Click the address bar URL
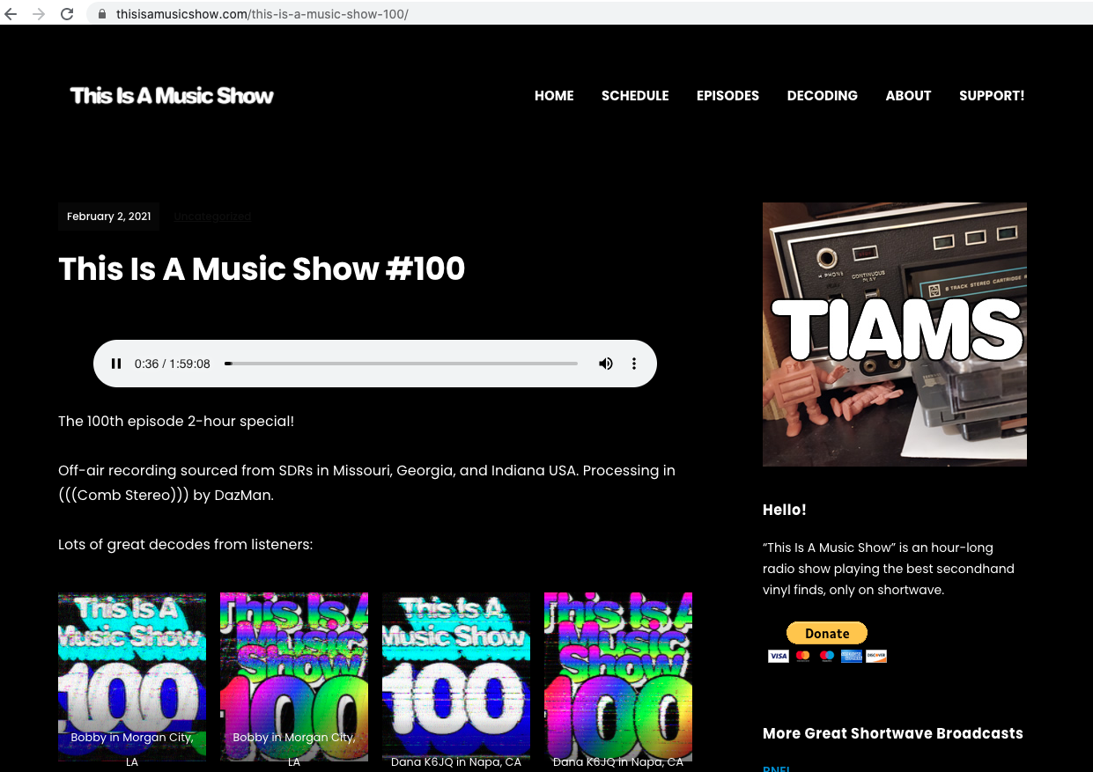 point(262,14)
